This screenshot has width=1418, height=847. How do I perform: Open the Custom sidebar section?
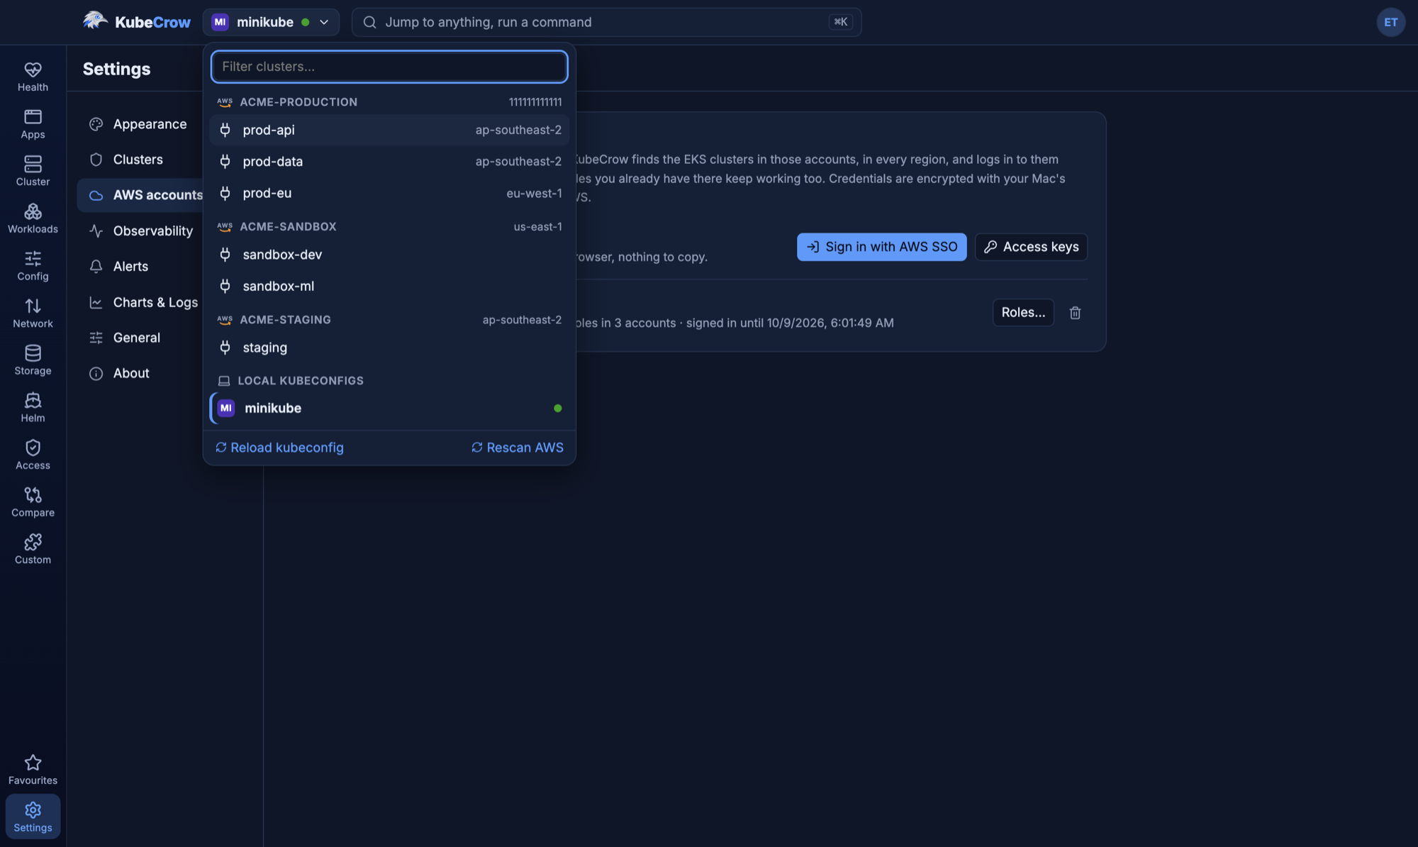pos(33,550)
